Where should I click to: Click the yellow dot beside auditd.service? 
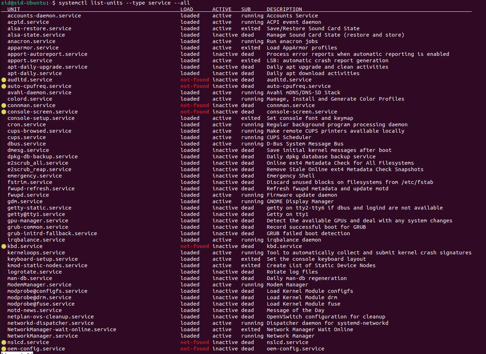coord(4,80)
